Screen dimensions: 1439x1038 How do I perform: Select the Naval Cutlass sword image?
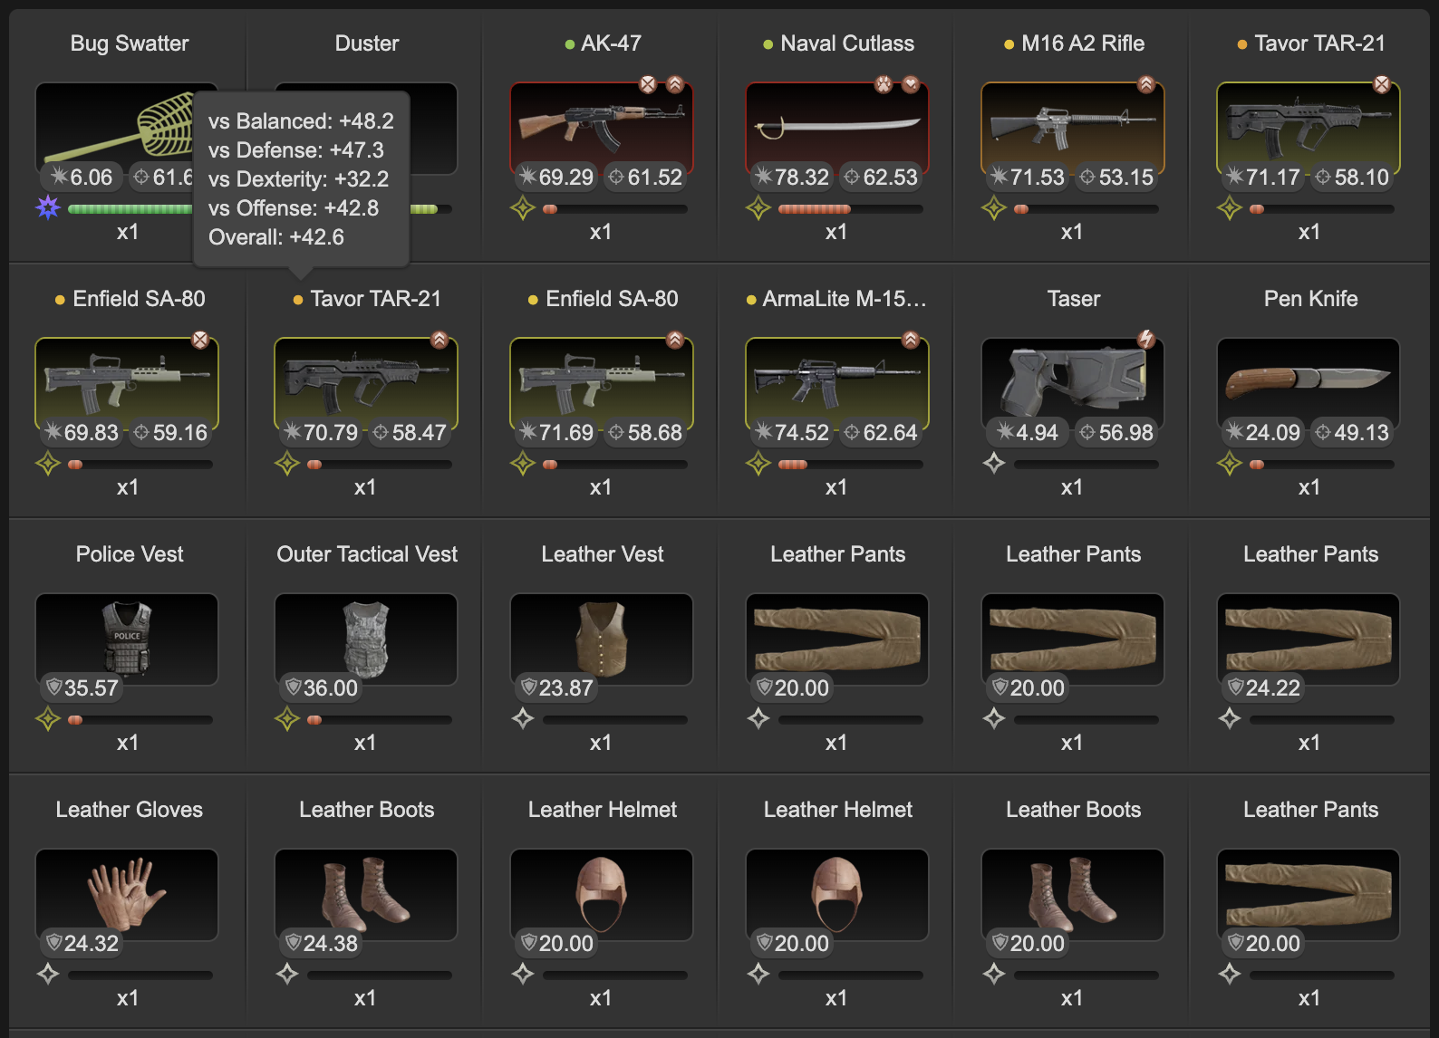pyautogui.click(x=837, y=128)
